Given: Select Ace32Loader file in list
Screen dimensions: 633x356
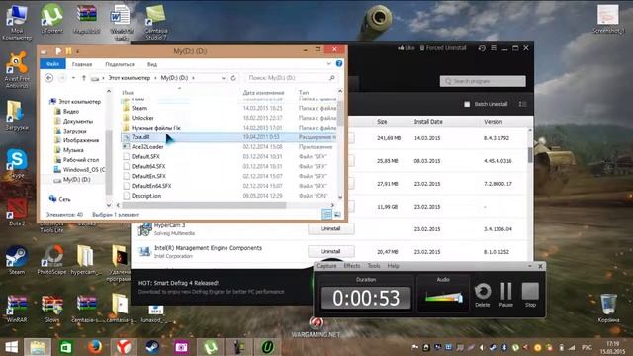Looking at the screenshot, I should tap(228, 147).
